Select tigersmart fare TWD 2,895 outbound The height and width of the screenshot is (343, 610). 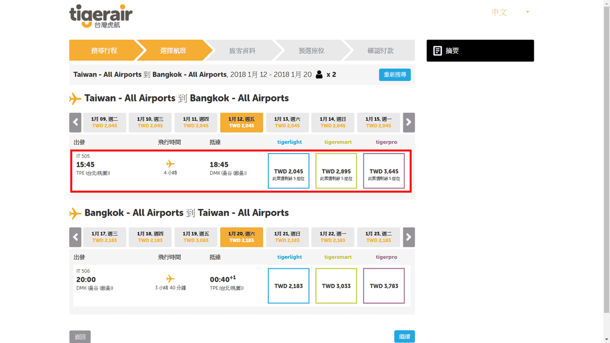point(337,171)
